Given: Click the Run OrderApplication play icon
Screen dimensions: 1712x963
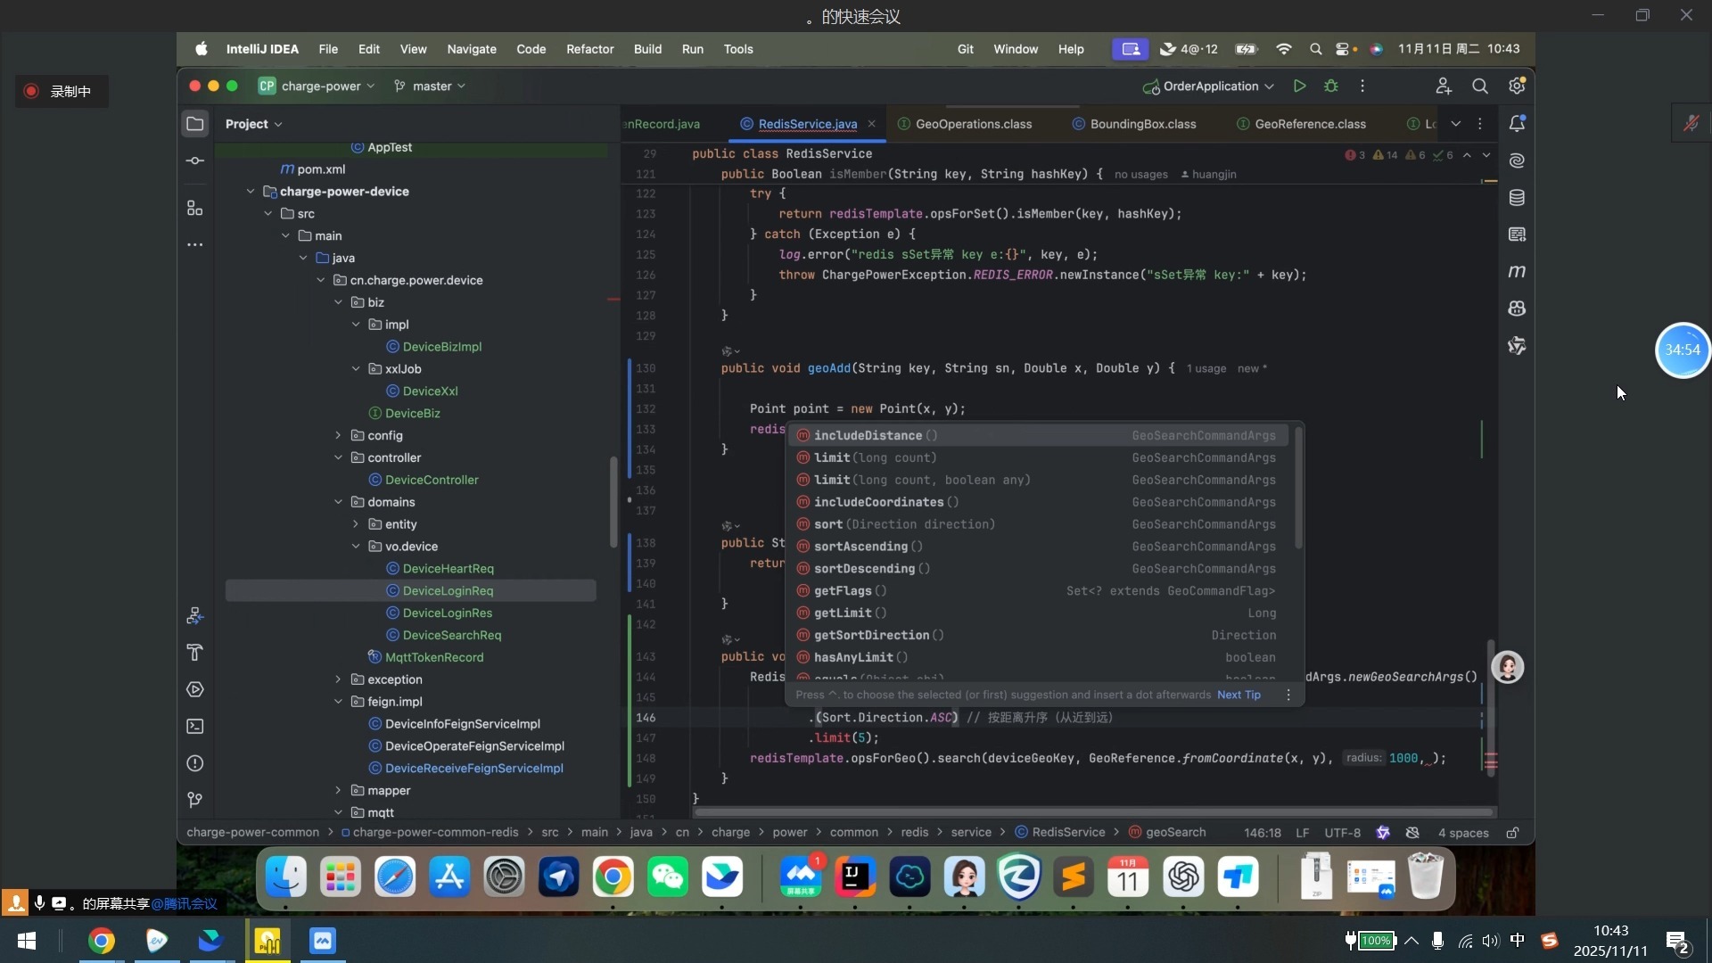Looking at the screenshot, I should point(1299,86).
